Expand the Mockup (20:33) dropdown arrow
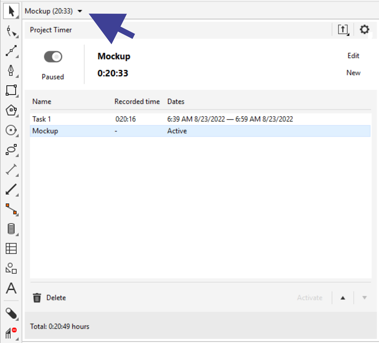The image size is (379, 343). (x=80, y=11)
